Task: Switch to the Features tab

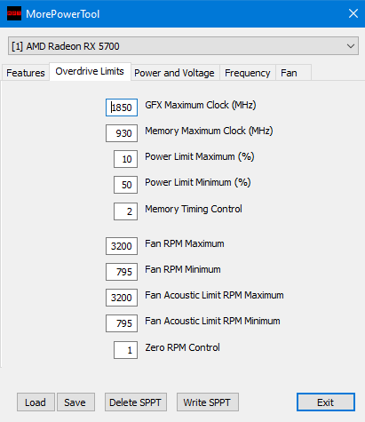Action: 26,73
